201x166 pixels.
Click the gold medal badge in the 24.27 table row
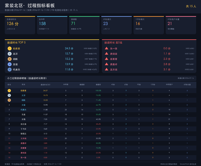(9, 90)
